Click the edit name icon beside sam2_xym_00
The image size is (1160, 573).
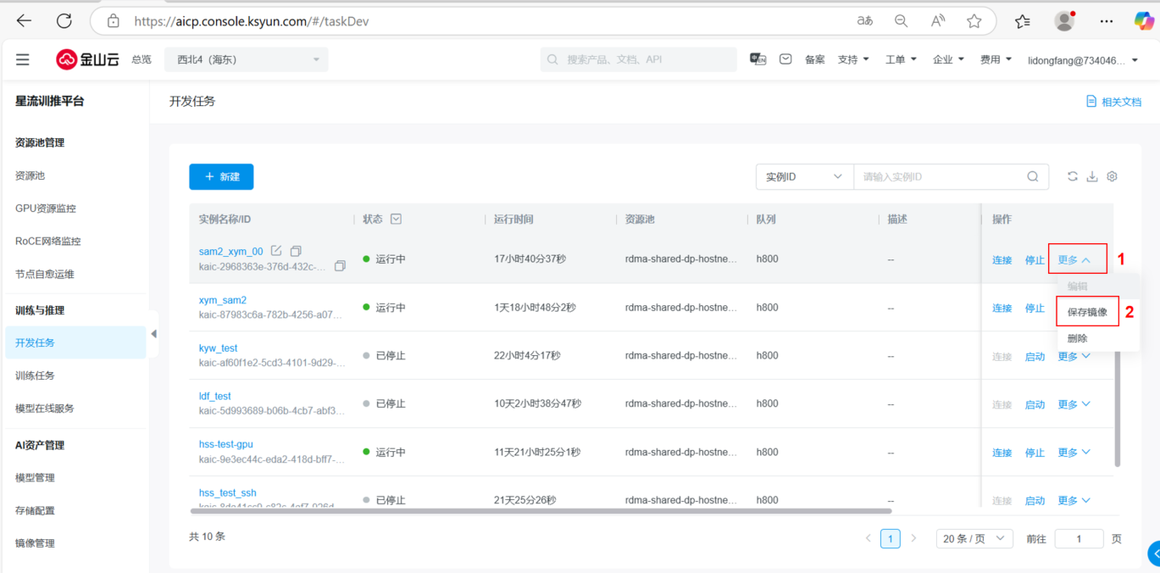click(276, 251)
